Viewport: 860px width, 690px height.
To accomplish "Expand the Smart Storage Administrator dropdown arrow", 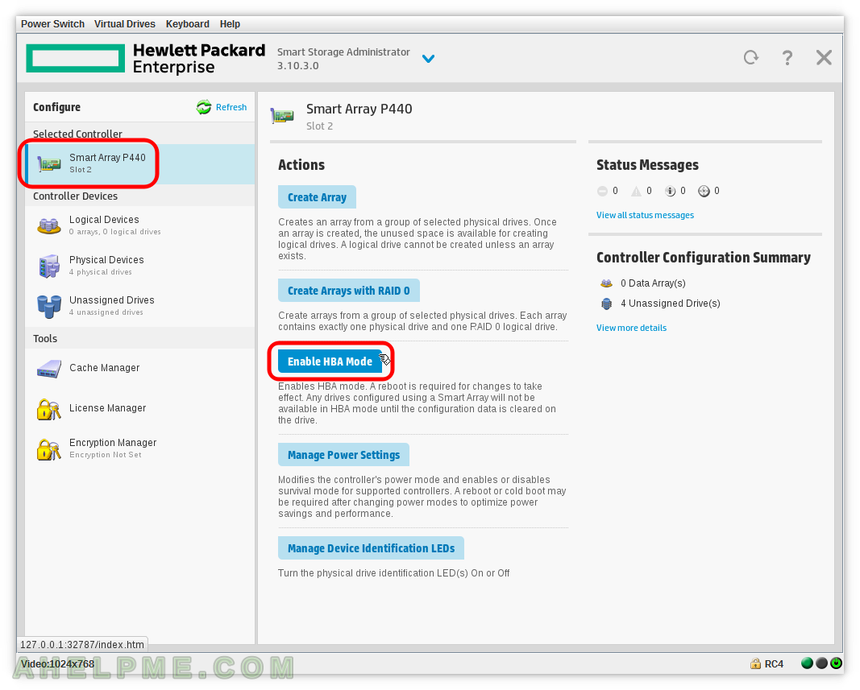I will click(x=428, y=59).
